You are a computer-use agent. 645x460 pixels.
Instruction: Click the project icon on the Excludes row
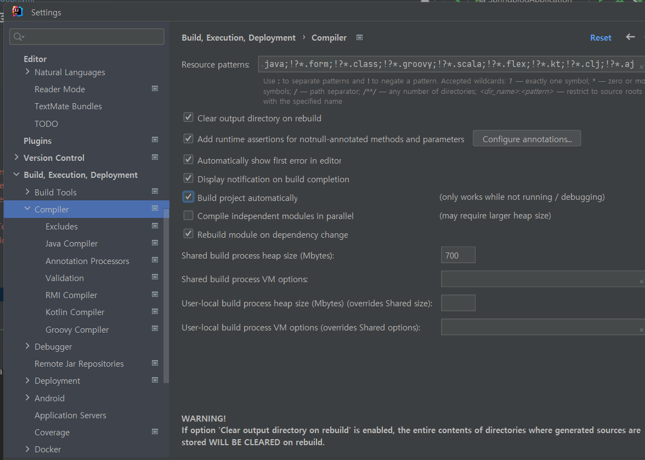(x=155, y=226)
